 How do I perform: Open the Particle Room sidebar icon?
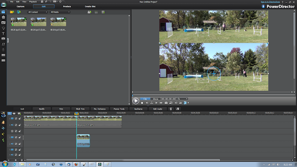(x=3, y=28)
